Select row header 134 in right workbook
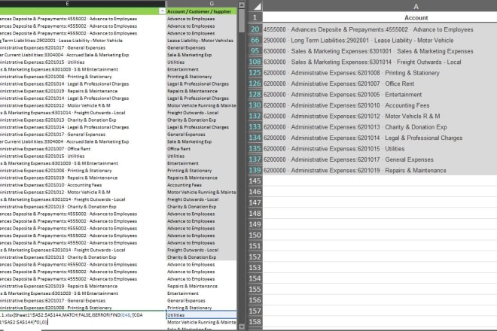 [255, 138]
